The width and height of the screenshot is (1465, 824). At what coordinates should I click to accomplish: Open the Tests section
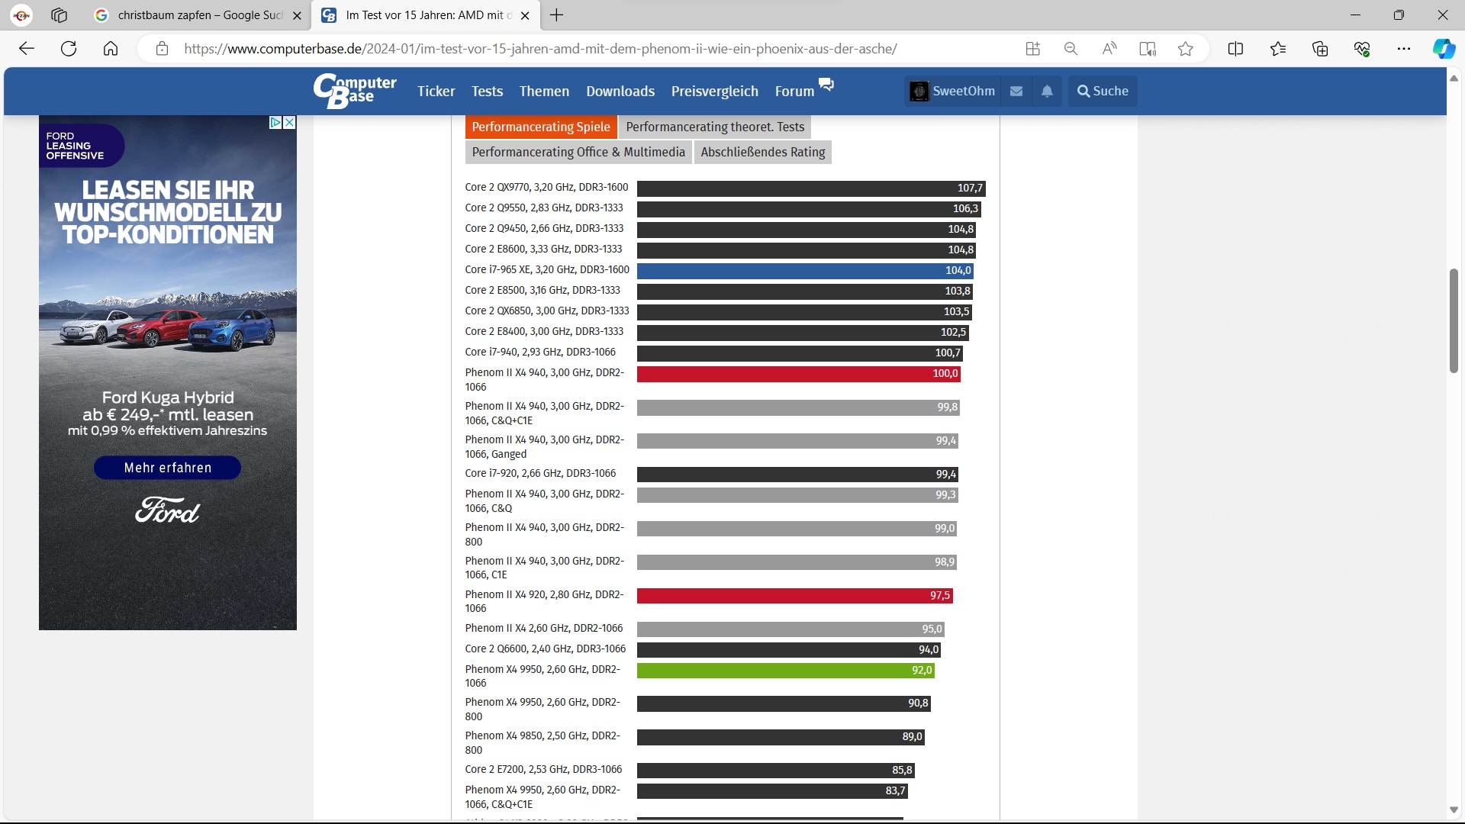(x=487, y=91)
